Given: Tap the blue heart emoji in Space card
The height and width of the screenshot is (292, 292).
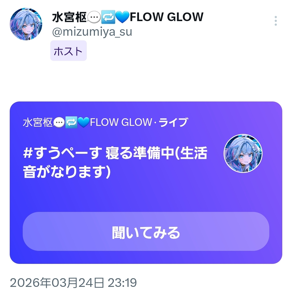Looking at the screenshot, I should (84, 122).
